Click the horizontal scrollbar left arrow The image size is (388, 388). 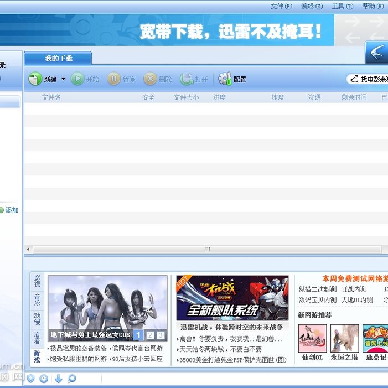tap(28, 250)
